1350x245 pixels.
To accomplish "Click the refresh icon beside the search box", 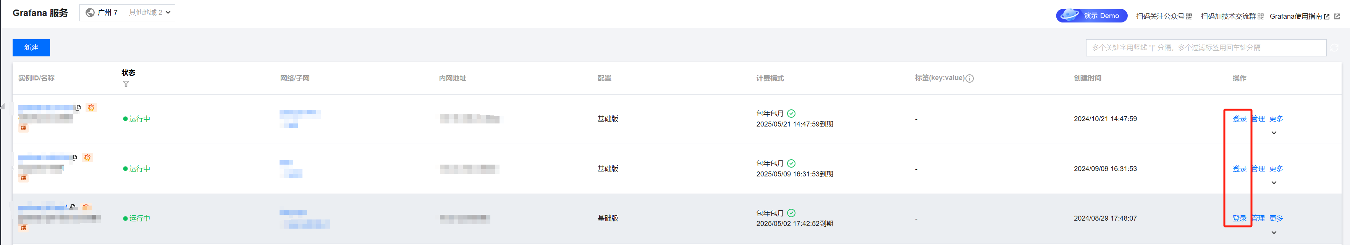I will point(1334,48).
